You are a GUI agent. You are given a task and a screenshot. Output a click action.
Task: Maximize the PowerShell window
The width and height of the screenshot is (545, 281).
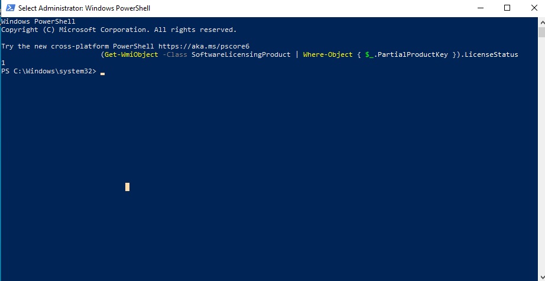507,8
